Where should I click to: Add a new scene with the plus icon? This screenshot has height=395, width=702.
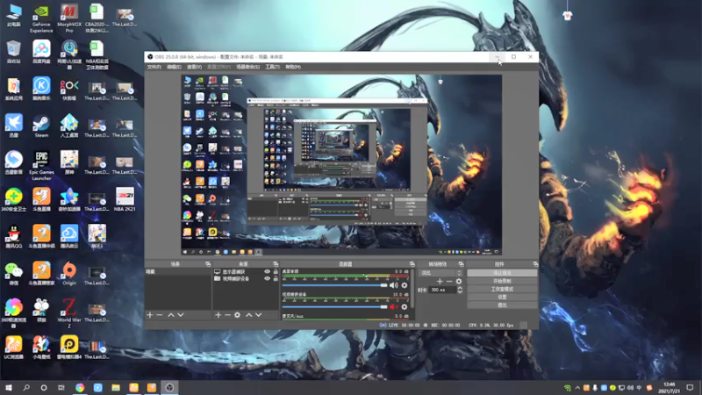pos(150,315)
